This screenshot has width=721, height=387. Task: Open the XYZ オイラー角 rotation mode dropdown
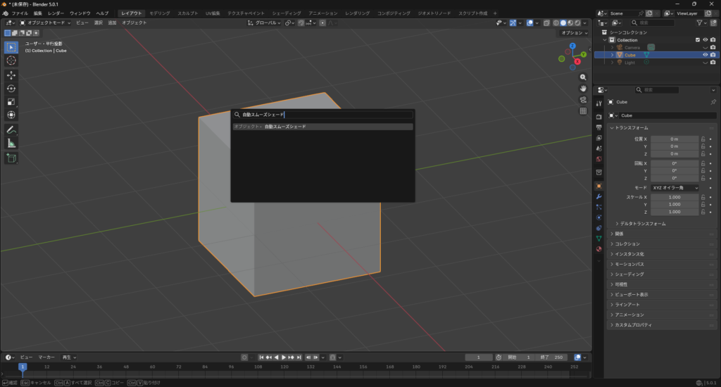pos(675,188)
